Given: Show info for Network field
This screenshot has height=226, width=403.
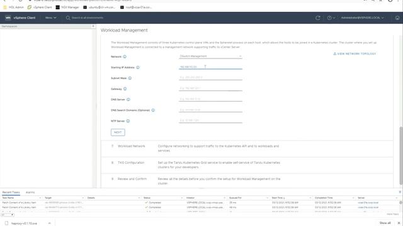Looking at the screenshot, I should tap(125, 56).
